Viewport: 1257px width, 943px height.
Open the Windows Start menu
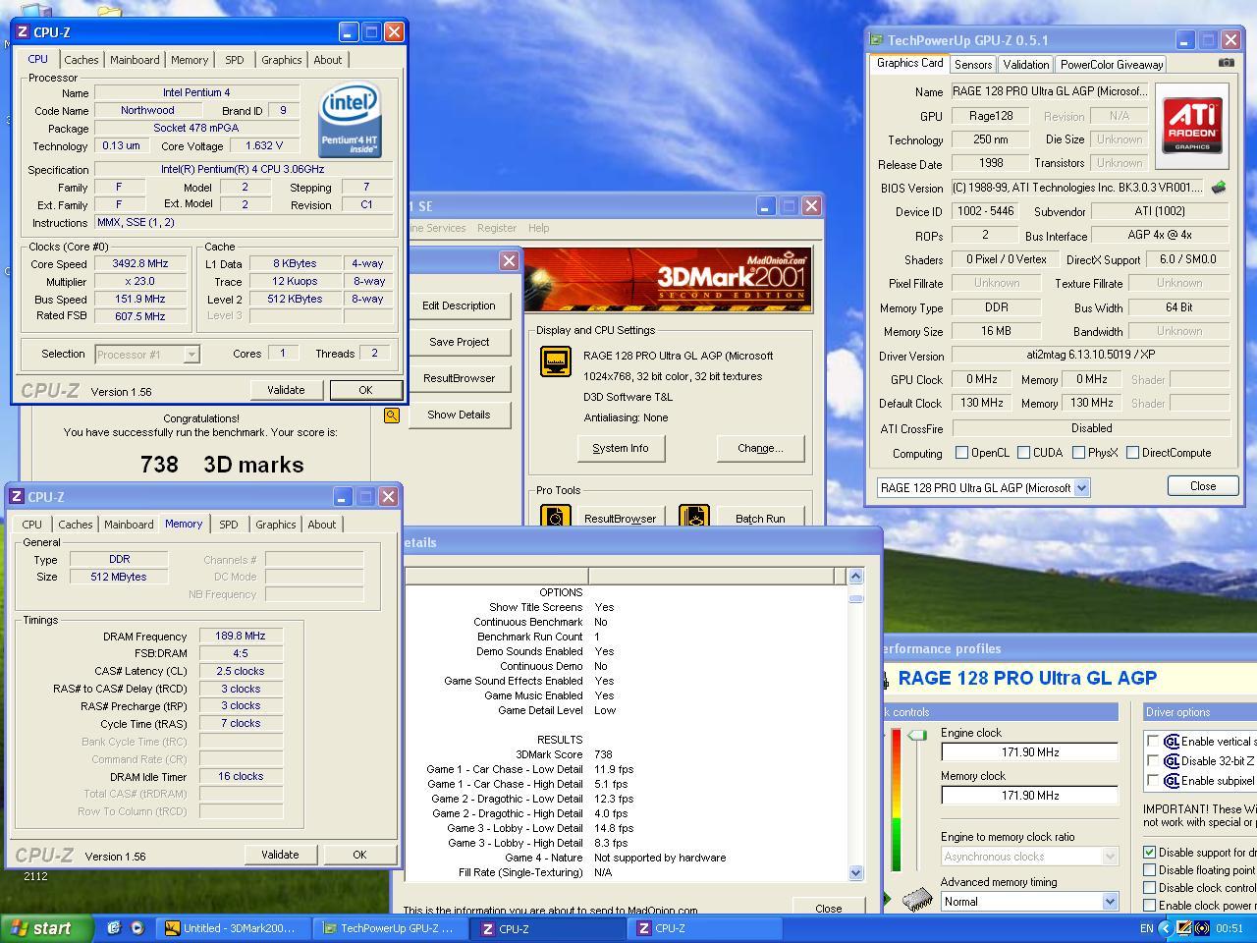(x=46, y=928)
